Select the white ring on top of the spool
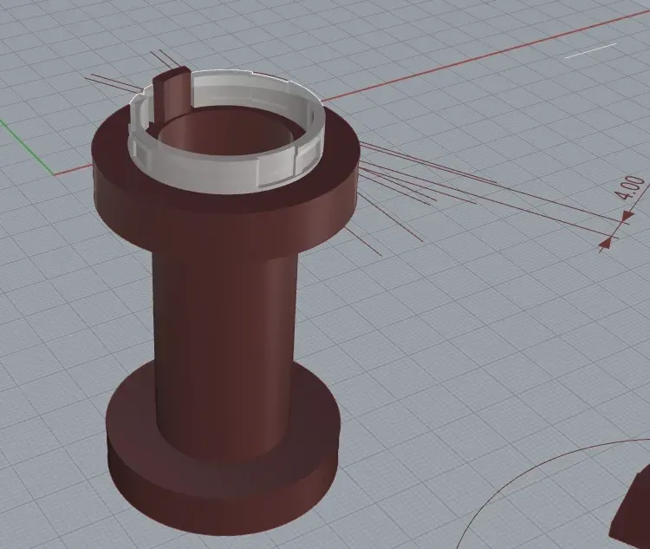Image resolution: width=650 pixels, height=549 pixels. [226, 176]
